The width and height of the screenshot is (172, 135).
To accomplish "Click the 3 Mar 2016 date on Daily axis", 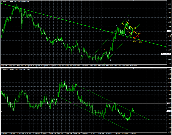I will pyautogui.click(x=60, y=134).
